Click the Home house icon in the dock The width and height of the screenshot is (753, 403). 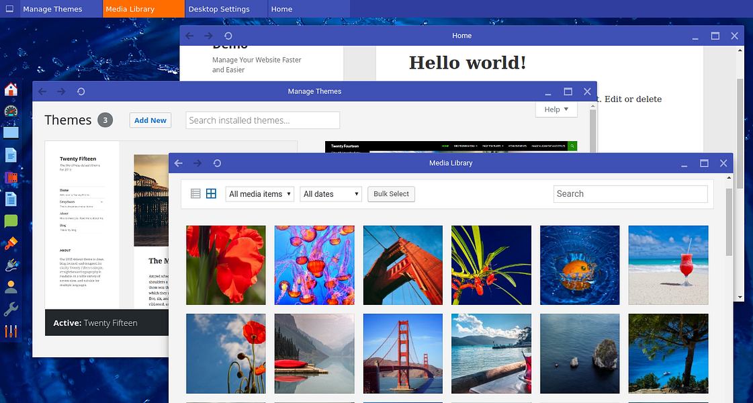pos(11,89)
